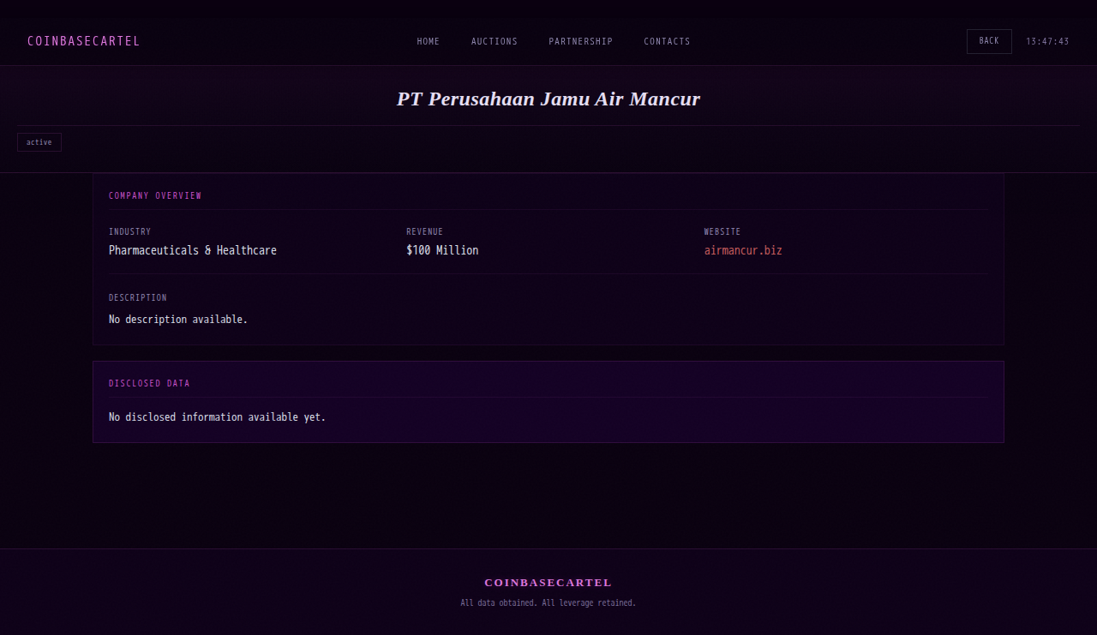Select the DESCRIPTION label

tap(138, 297)
